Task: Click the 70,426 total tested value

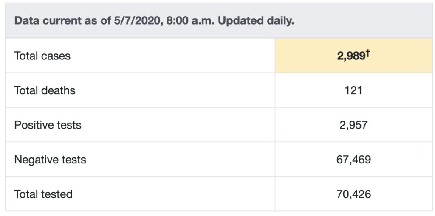Action: (x=353, y=194)
